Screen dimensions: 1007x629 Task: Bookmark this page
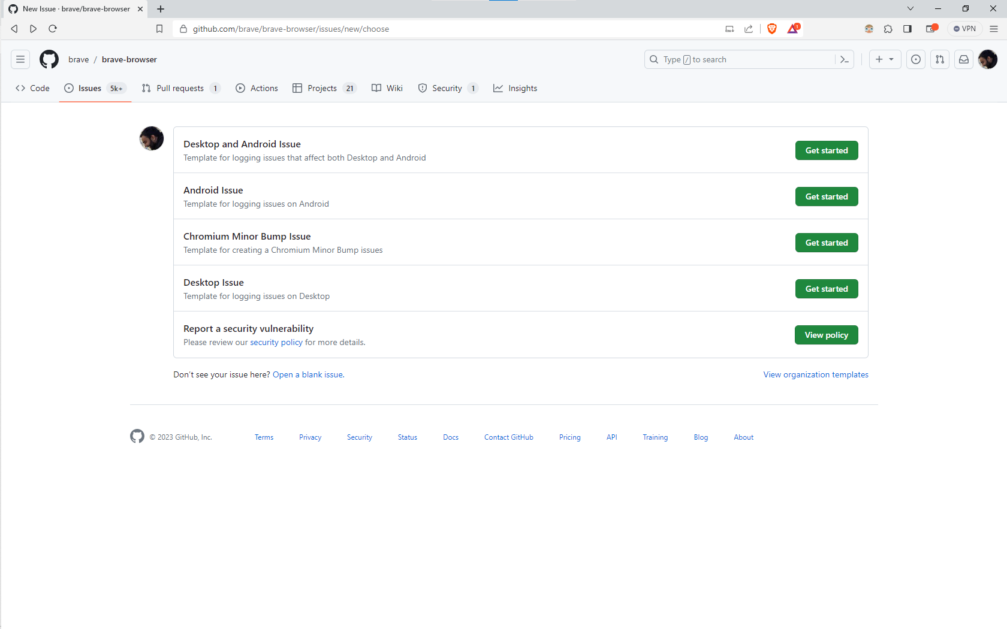tap(159, 29)
